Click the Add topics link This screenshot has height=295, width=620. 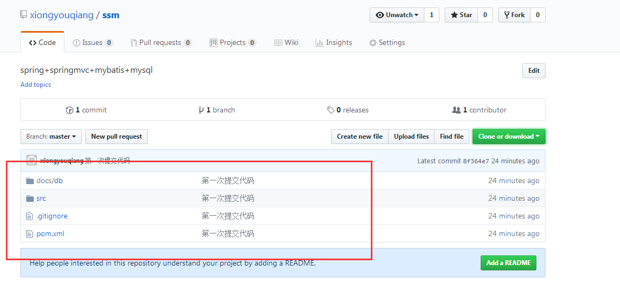click(x=35, y=85)
